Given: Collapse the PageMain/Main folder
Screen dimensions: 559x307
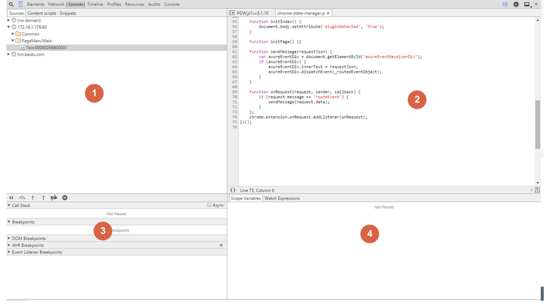Looking at the screenshot, I should coord(13,41).
